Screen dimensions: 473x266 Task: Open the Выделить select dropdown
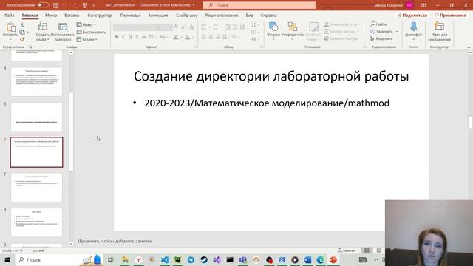coord(383,38)
